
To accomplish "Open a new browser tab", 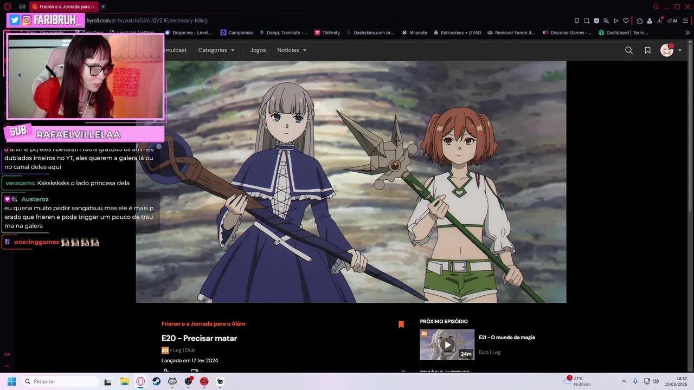I will (103, 6).
